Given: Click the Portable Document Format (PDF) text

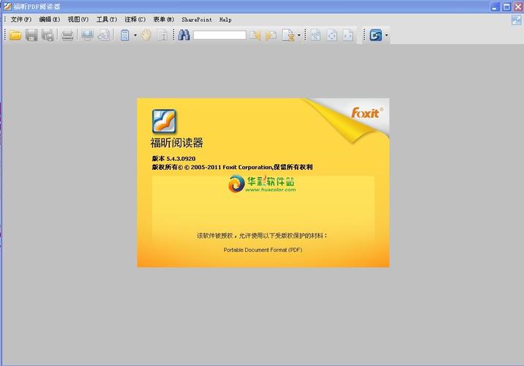Looking at the screenshot, I should (x=263, y=250).
